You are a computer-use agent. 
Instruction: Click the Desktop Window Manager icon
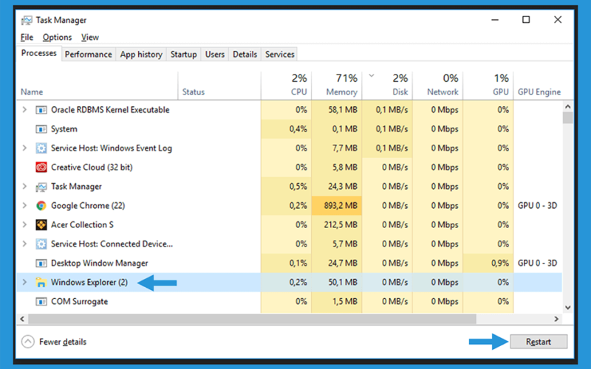click(x=41, y=263)
